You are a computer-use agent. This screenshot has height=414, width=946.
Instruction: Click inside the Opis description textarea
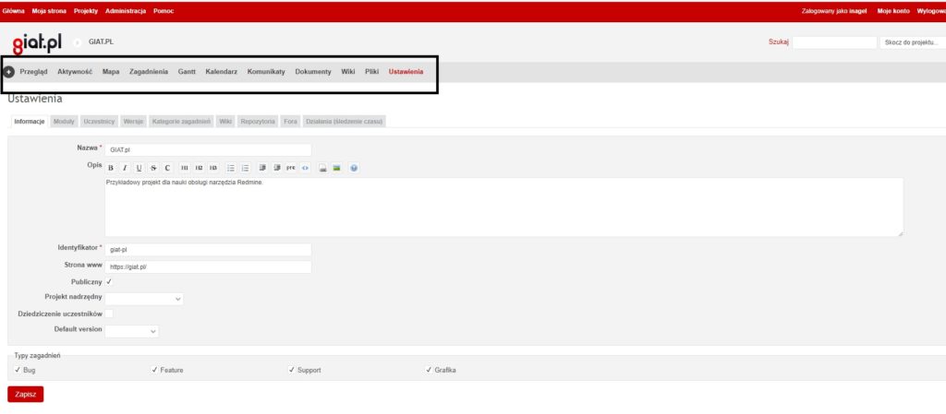click(503, 207)
